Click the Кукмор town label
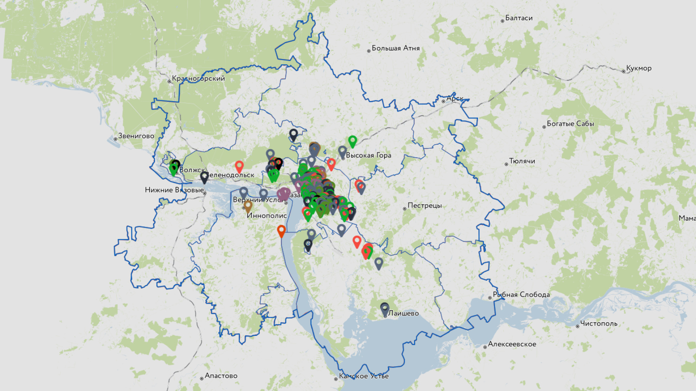 (638, 68)
